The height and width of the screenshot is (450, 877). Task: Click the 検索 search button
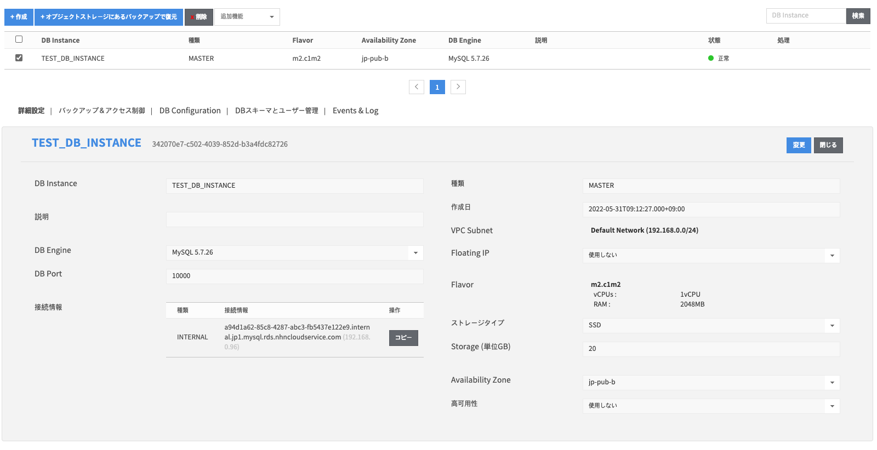click(x=858, y=16)
